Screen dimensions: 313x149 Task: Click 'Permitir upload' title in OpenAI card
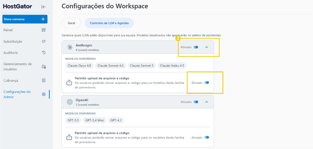pyautogui.click(x=102, y=133)
